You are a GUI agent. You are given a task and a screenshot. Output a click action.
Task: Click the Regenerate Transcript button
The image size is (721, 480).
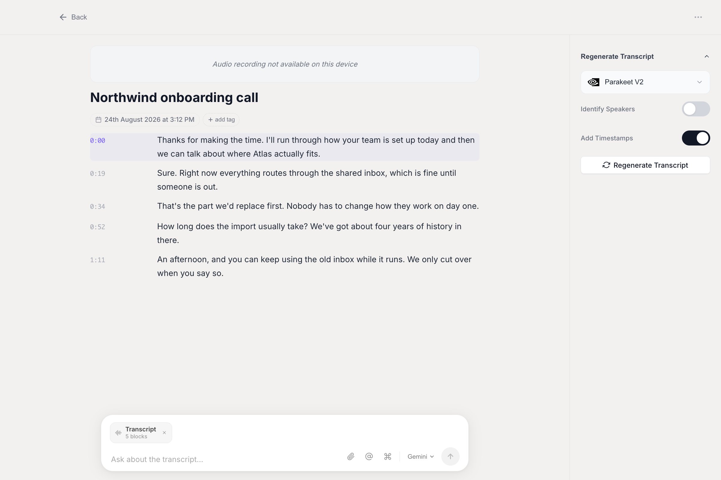pos(645,165)
